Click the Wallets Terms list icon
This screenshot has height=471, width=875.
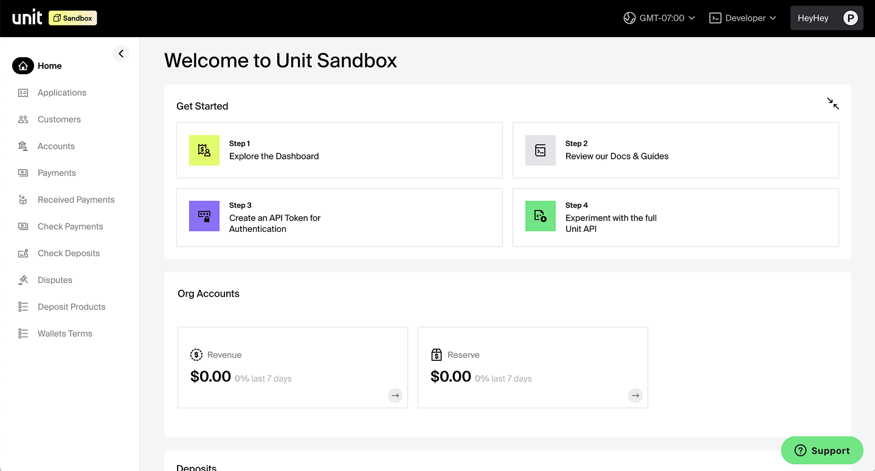click(x=23, y=333)
